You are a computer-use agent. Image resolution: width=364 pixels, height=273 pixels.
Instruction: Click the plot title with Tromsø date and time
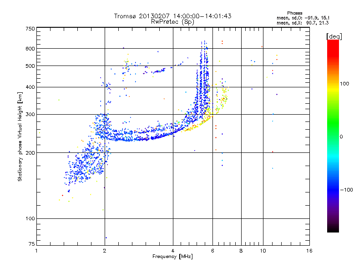tap(172, 16)
